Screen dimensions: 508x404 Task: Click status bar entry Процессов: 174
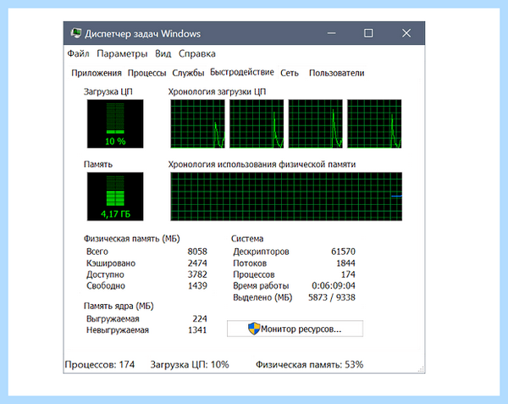[99, 364]
